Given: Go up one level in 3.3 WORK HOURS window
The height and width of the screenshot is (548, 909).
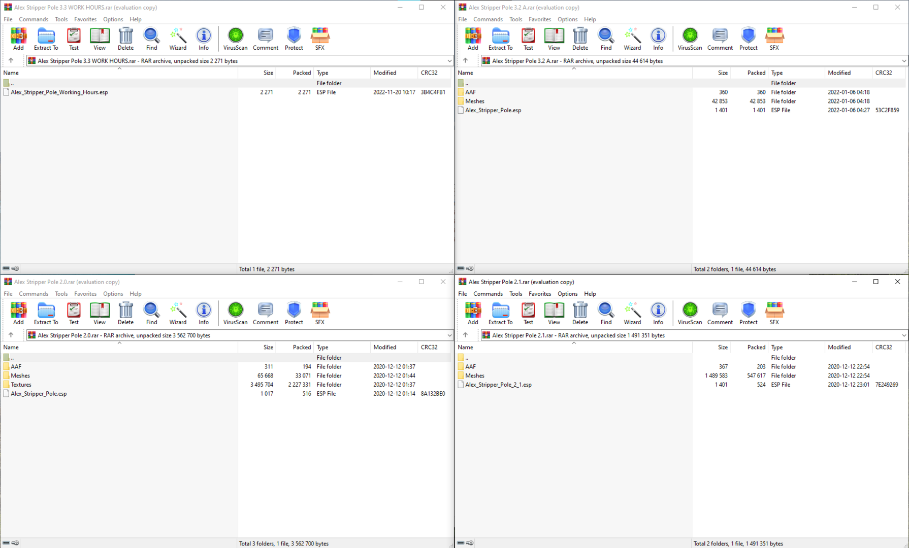Looking at the screenshot, I should tap(11, 60).
